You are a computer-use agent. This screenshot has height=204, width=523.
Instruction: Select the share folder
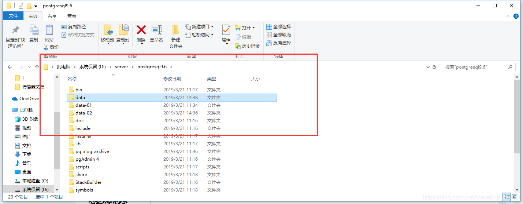pos(171,174)
